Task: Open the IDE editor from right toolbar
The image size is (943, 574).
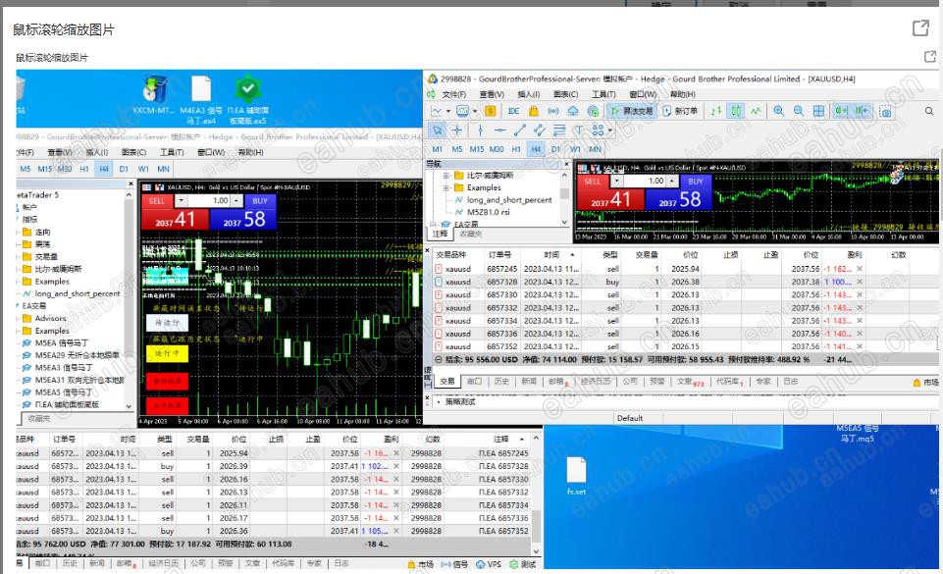Action: 513,111
